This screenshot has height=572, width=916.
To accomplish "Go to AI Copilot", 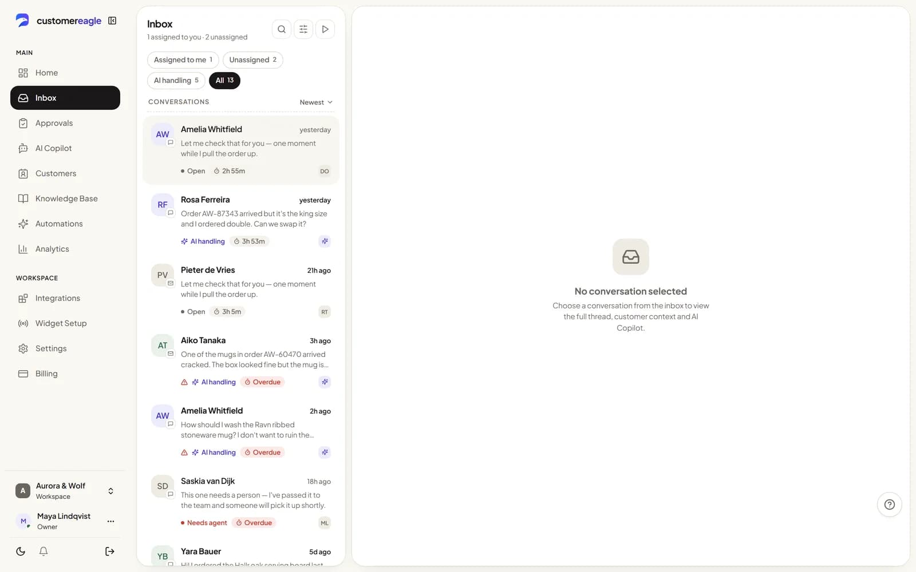I will point(65,148).
